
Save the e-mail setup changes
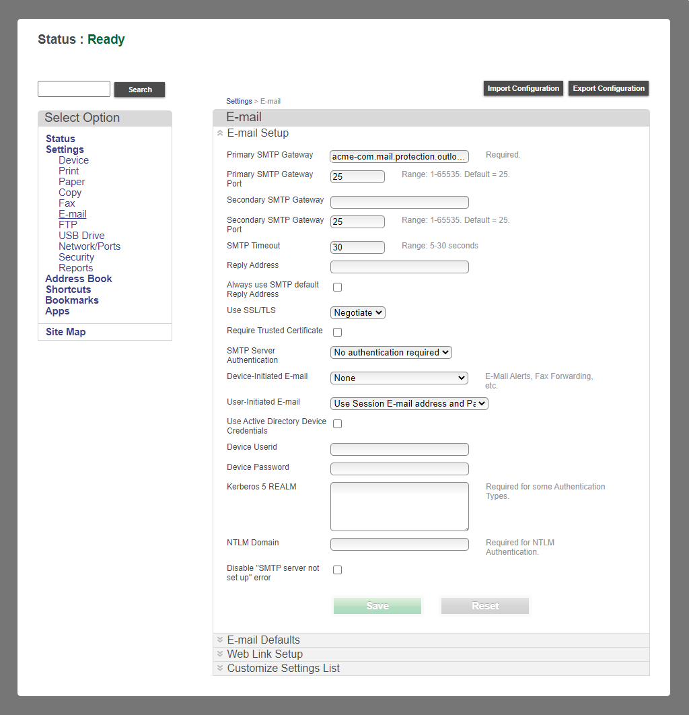[377, 605]
